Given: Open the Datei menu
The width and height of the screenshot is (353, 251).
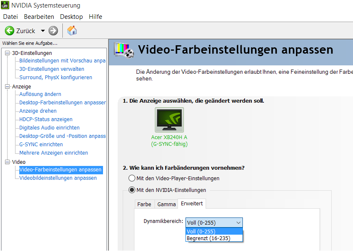Looking at the screenshot, I should click(x=10, y=17).
